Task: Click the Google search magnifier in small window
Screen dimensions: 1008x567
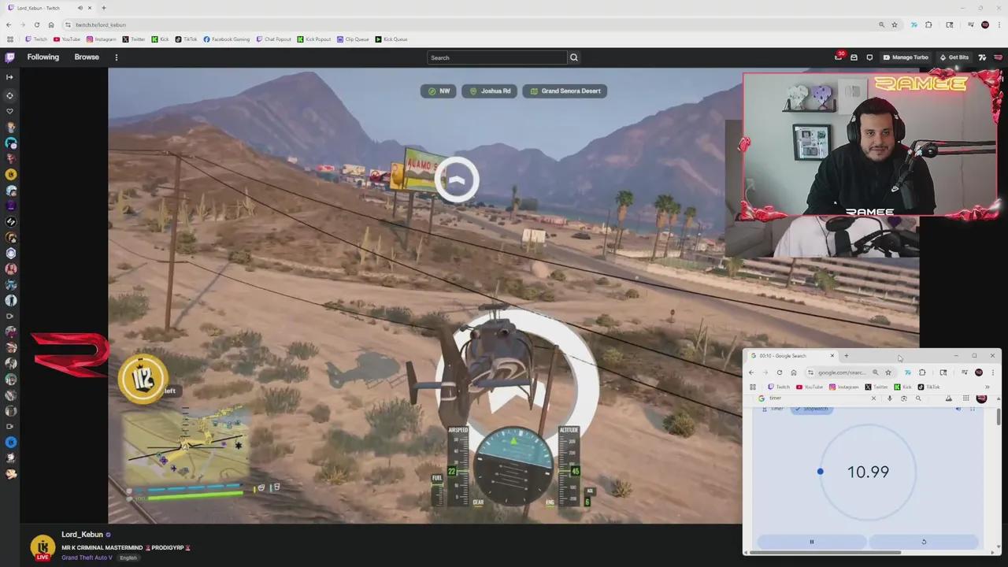Action: (918, 398)
